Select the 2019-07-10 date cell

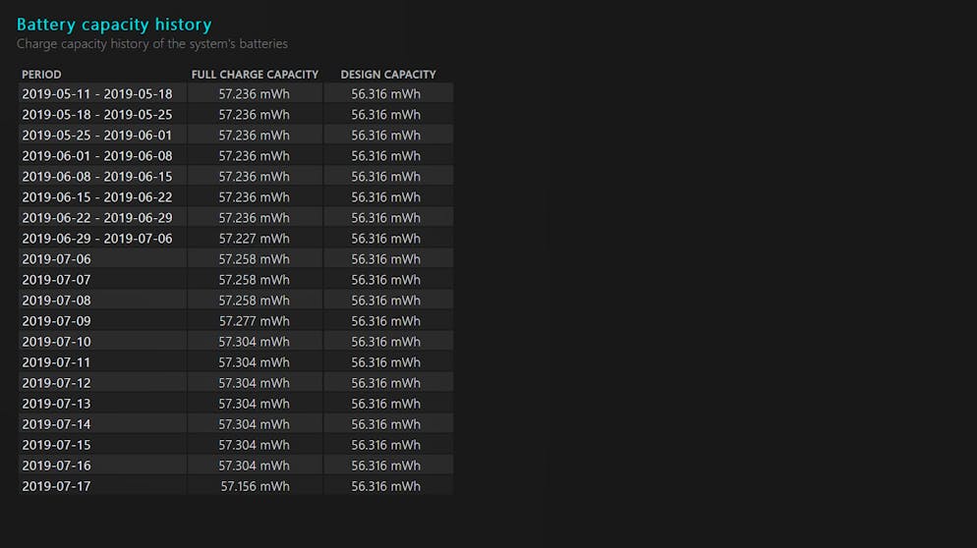tap(57, 341)
